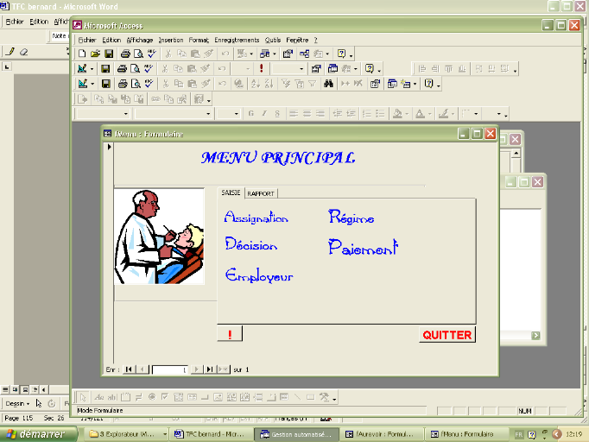This screenshot has width=589, height=442.
Task: Open the Enregistrements menu
Action: click(237, 41)
